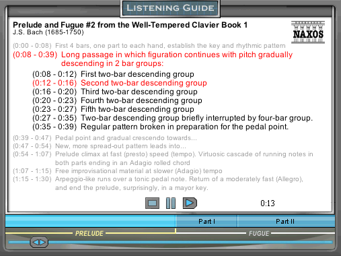Select the Third two-bar descending group
341x256 pixels.
[115, 92]
